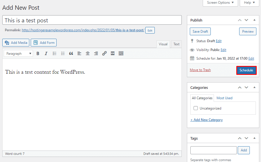This screenshot has width=261, height=162.
Task: Toggle the editor toolbar kitchen sink
Action: [121, 54]
